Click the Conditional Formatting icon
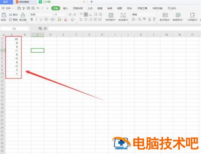The height and width of the screenshot is (154, 201). pyautogui.click(x=165, y=17)
